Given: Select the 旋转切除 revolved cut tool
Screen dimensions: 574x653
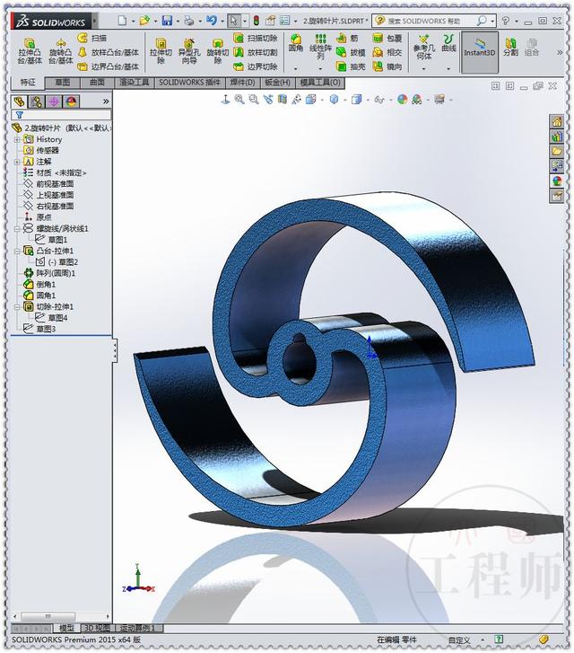Looking at the screenshot, I should [218, 51].
